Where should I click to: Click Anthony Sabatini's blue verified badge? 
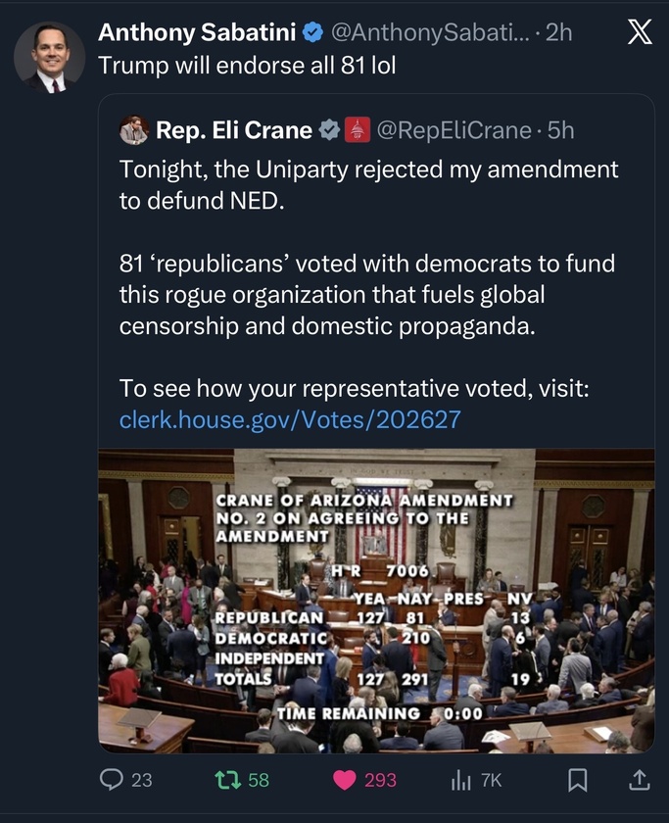click(312, 32)
